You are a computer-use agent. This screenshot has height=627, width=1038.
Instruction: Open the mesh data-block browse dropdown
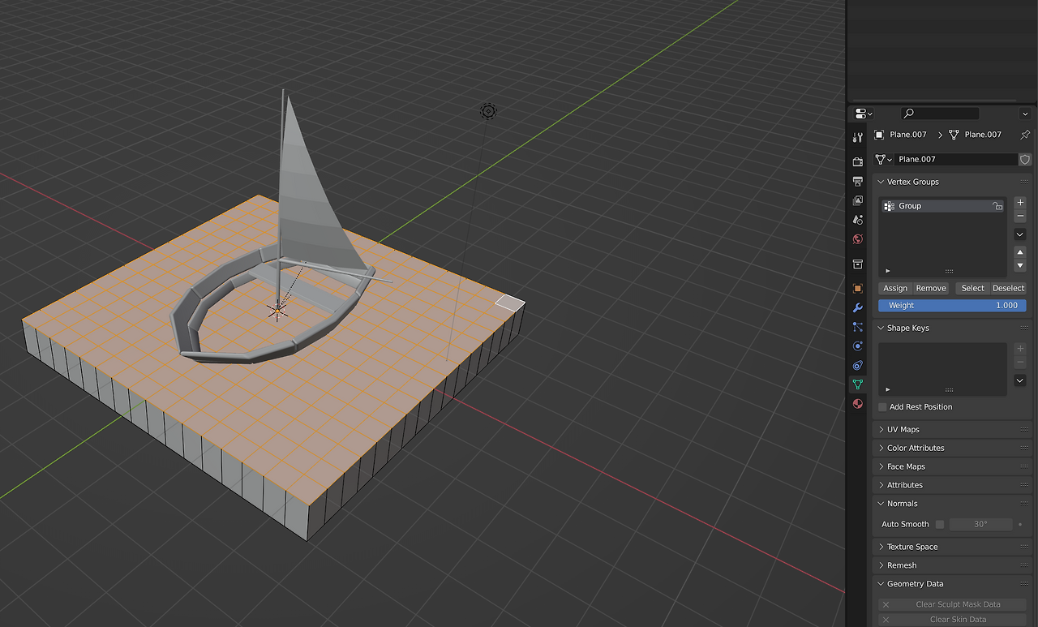883,160
